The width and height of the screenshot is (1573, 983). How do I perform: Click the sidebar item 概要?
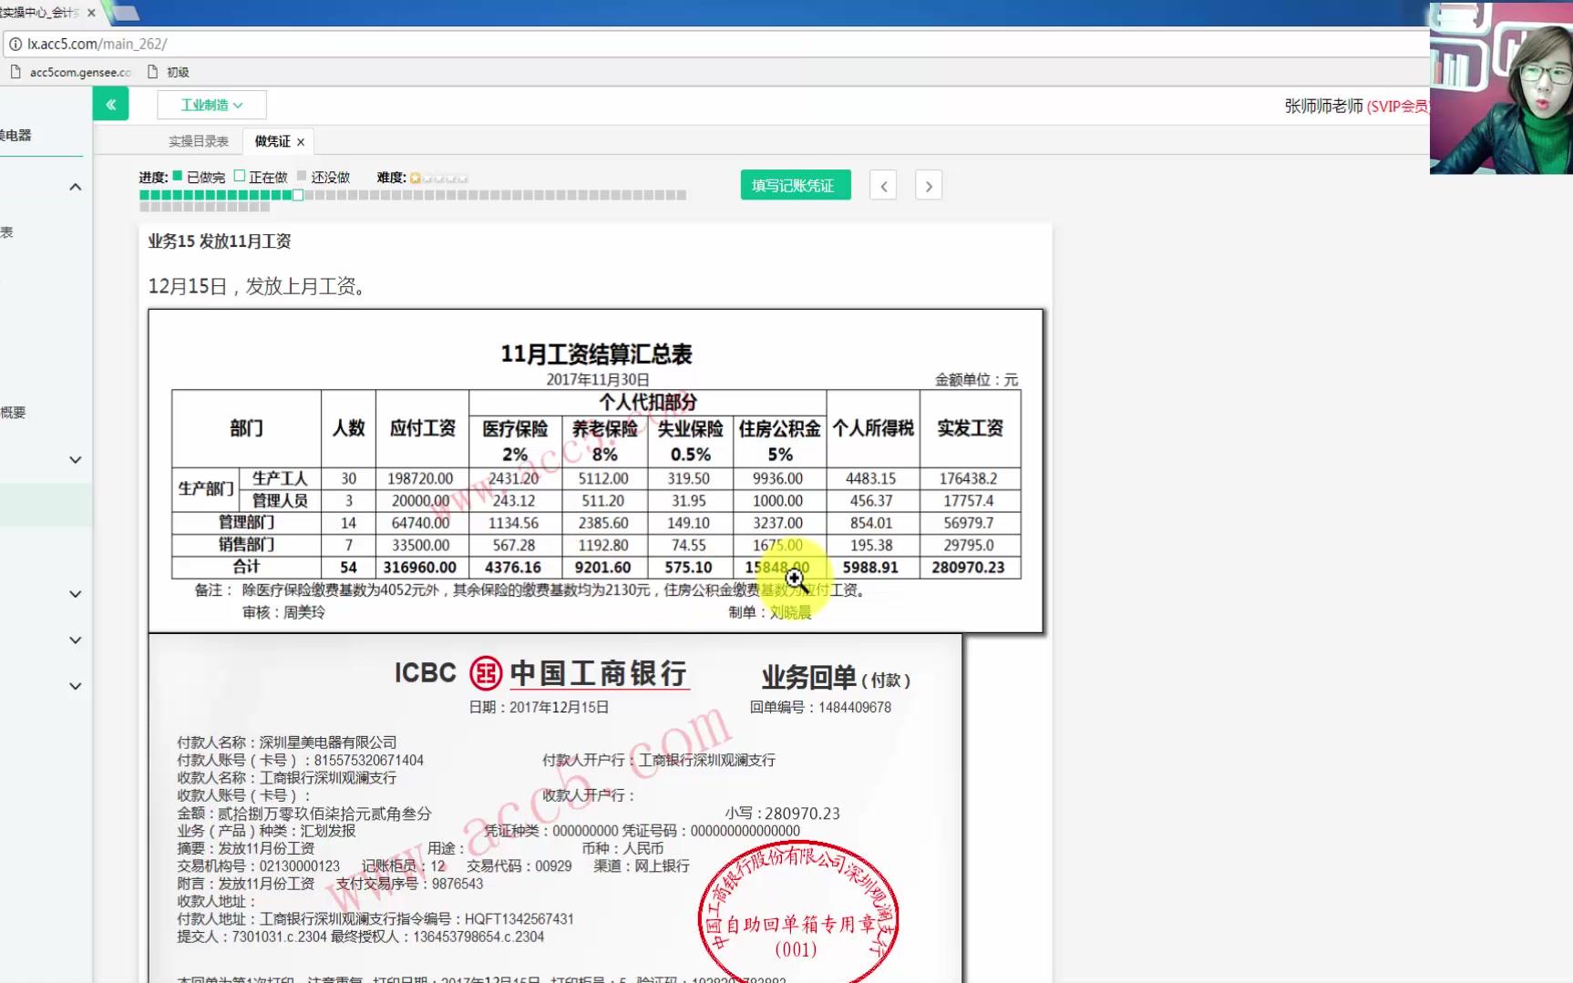pos(13,413)
